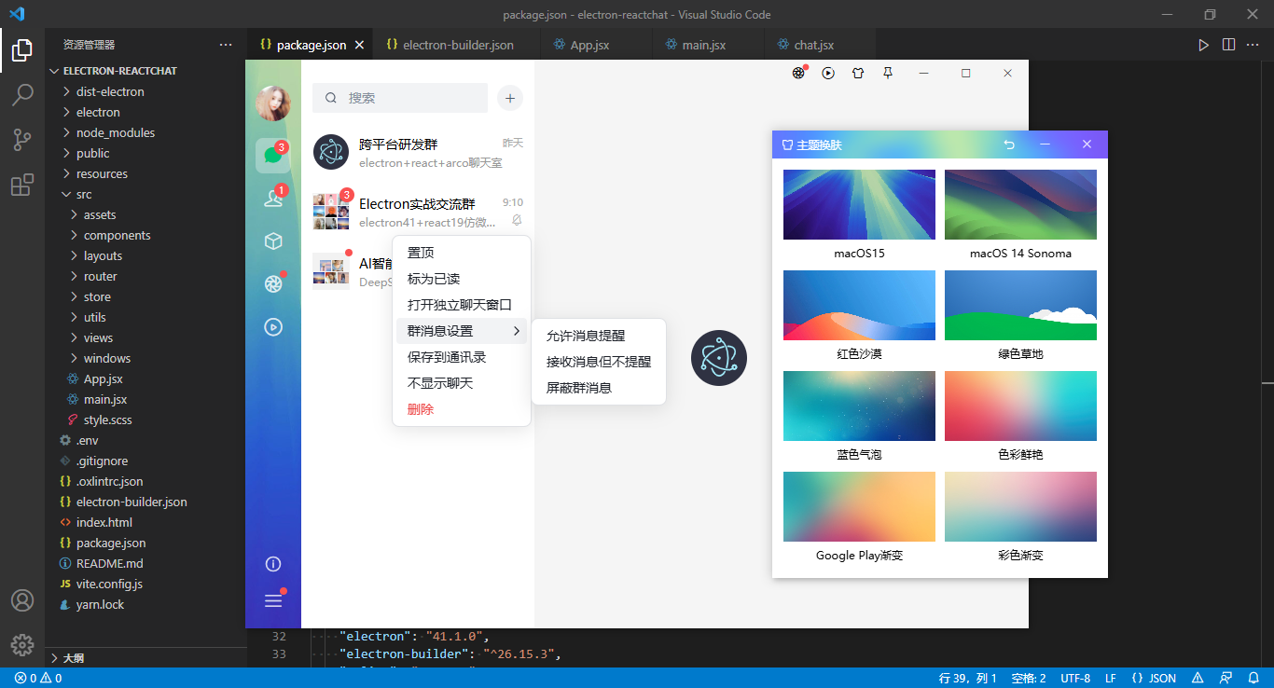Open the aperture moments icon in chat sidebar

coord(272,283)
